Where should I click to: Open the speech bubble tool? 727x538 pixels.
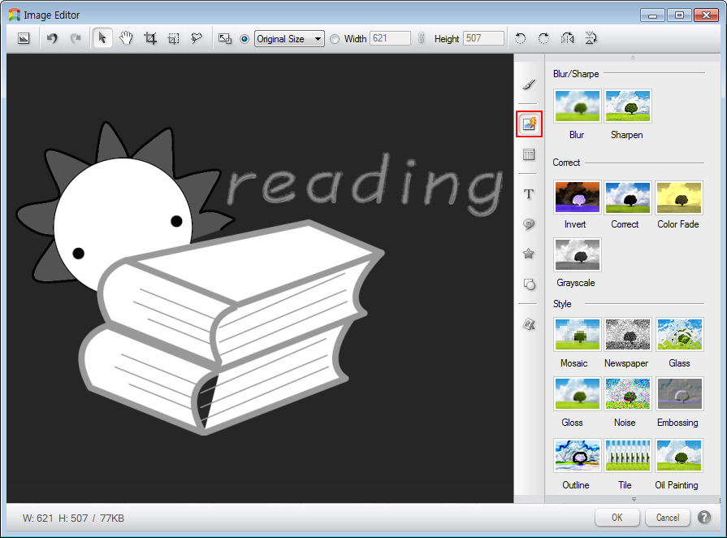click(x=529, y=224)
